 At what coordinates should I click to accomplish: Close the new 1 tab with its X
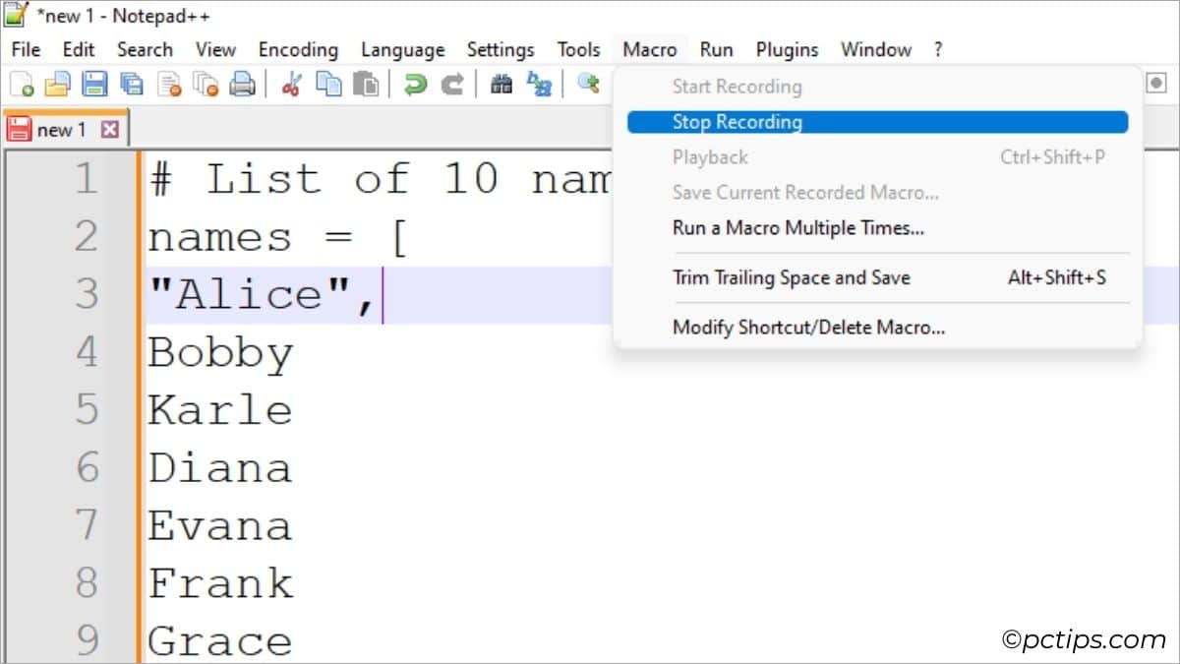click(110, 129)
